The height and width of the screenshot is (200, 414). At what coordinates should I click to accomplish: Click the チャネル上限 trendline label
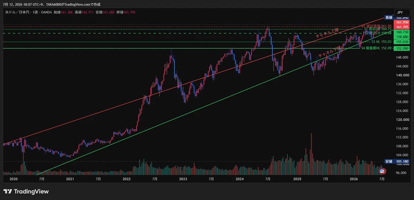[327, 33]
